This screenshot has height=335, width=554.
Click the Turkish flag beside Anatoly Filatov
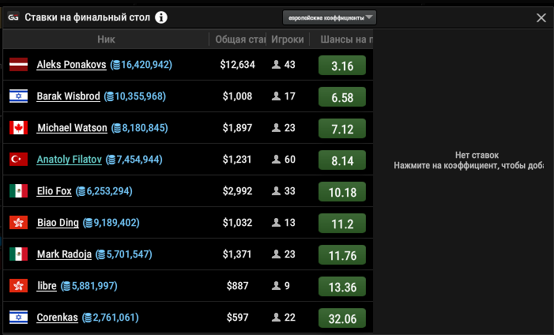(18, 160)
